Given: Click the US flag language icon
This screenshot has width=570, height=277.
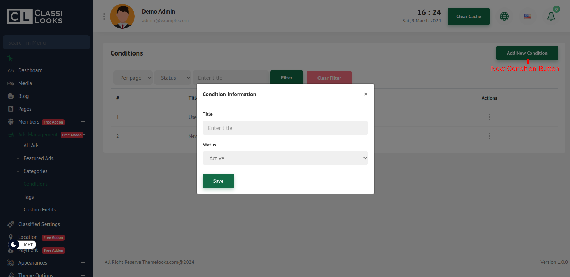Looking at the screenshot, I should [x=528, y=16].
